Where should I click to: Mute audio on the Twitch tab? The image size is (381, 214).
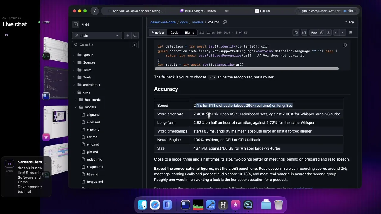(227, 11)
